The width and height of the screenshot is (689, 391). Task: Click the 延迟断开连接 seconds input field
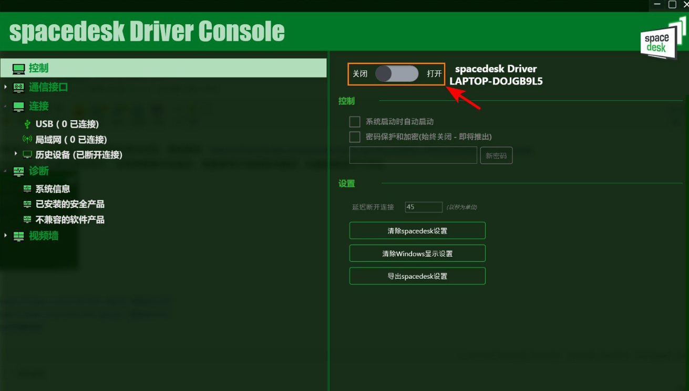[x=424, y=207]
